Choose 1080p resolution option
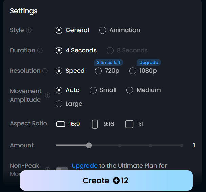The image size is (206, 192). tap(133, 71)
